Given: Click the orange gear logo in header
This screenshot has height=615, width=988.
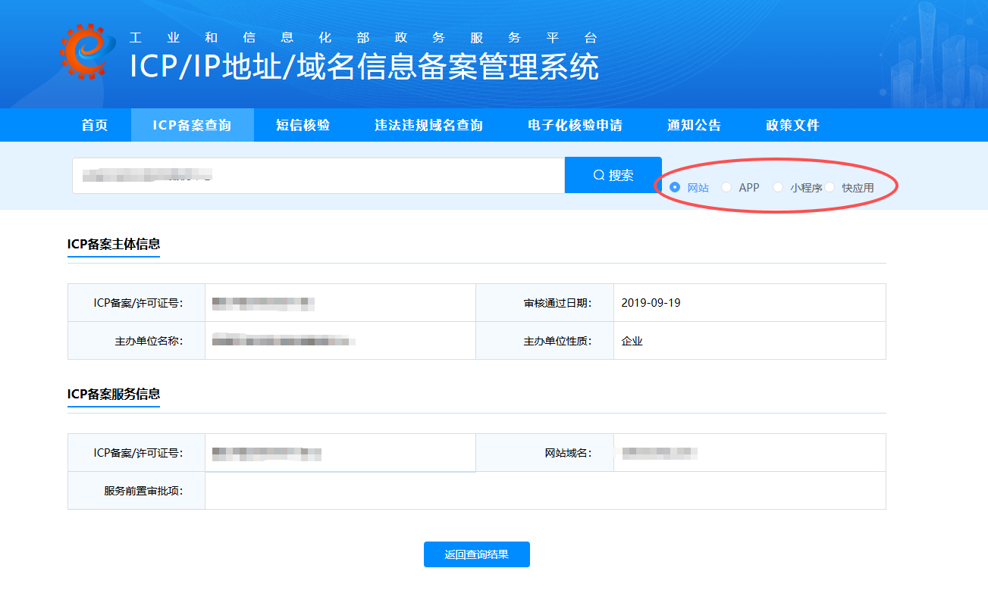Looking at the screenshot, I should pyautogui.click(x=89, y=52).
